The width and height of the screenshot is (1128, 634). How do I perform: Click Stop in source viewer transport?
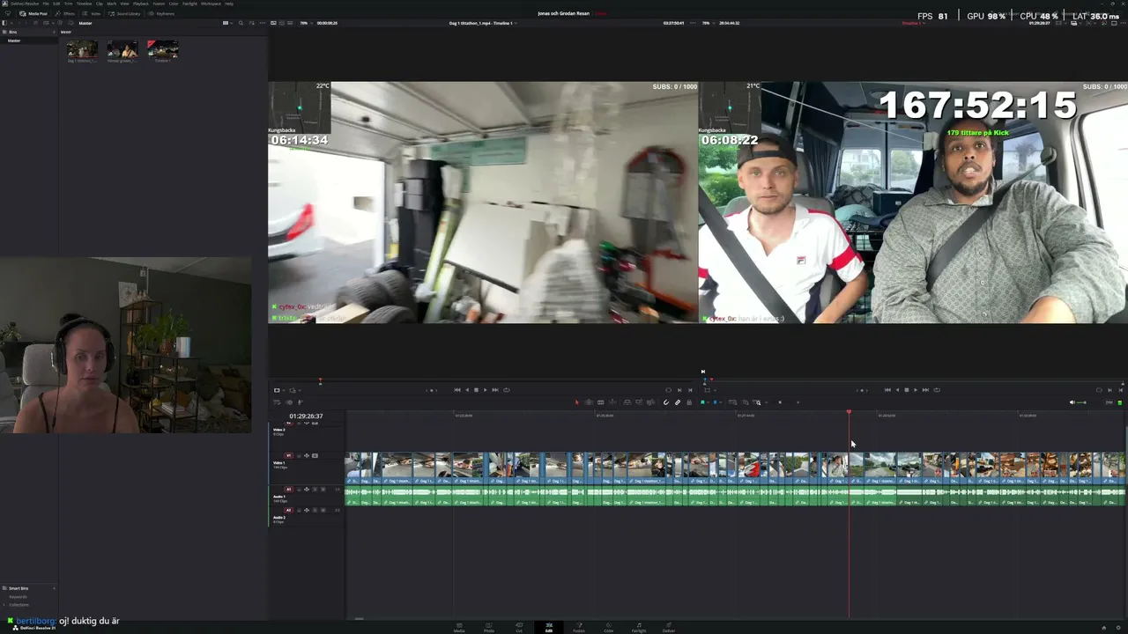pos(476,390)
